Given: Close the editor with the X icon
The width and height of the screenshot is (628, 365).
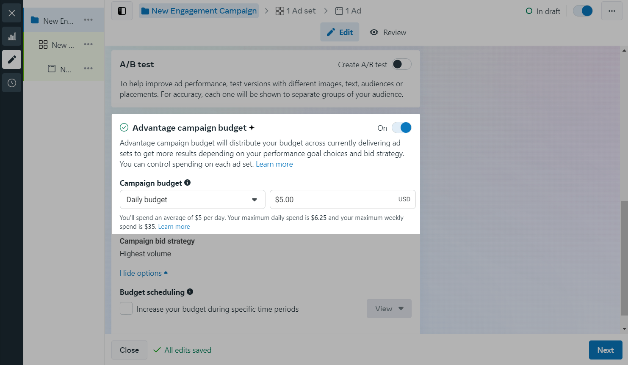Looking at the screenshot, I should coord(12,13).
